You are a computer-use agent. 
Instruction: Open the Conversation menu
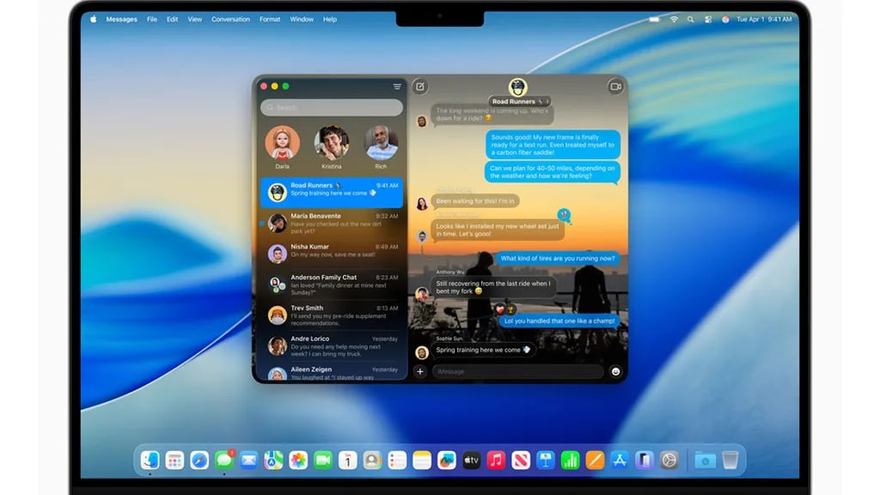(x=230, y=19)
